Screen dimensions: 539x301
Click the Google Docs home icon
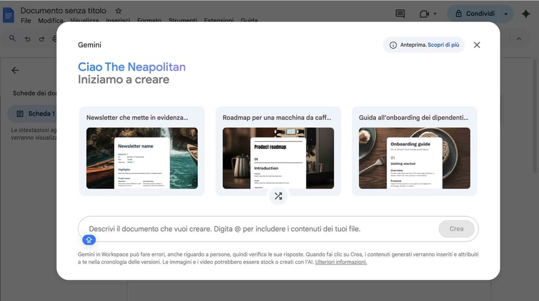click(9, 15)
